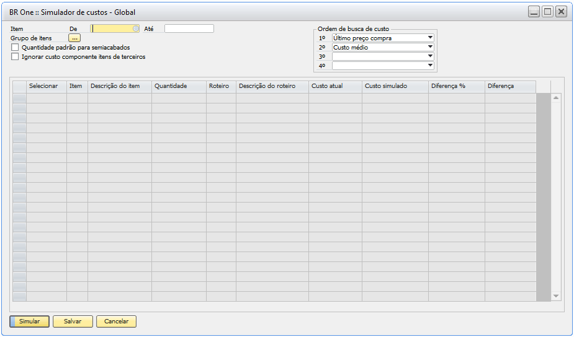Viewport: 574px width, 337px height.
Task: Open the 2º Custo médio dropdown
Action: [430, 47]
